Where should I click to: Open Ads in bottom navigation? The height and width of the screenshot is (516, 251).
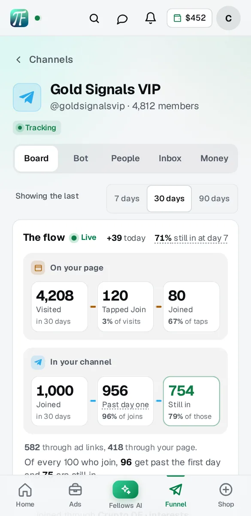click(75, 495)
